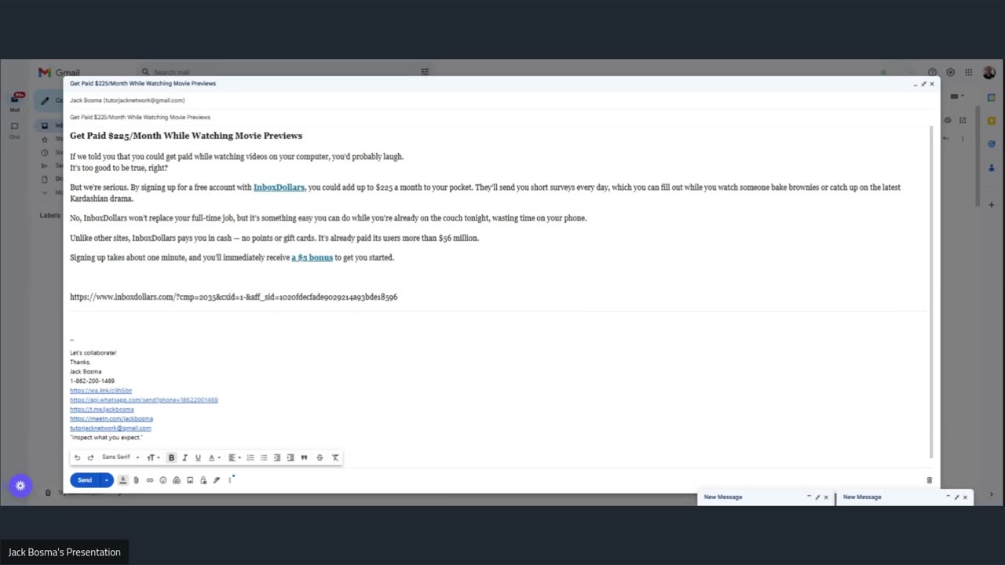
Task: Toggle confidential mode
Action: pyautogui.click(x=203, y=480)
